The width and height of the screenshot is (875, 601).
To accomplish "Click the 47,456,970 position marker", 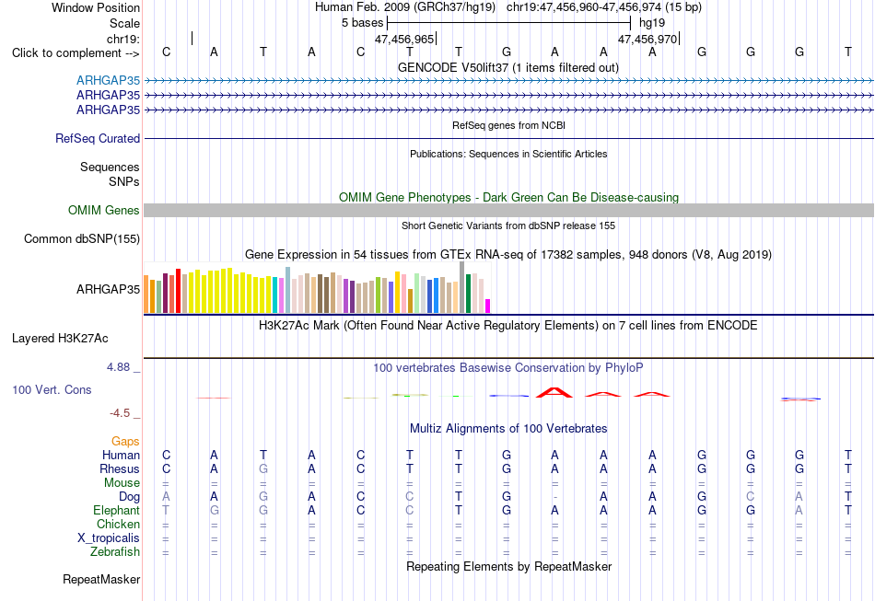I will 647,39.
